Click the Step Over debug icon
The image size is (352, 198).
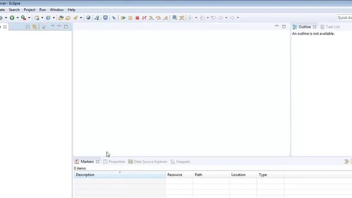click(x=158, y=18)
